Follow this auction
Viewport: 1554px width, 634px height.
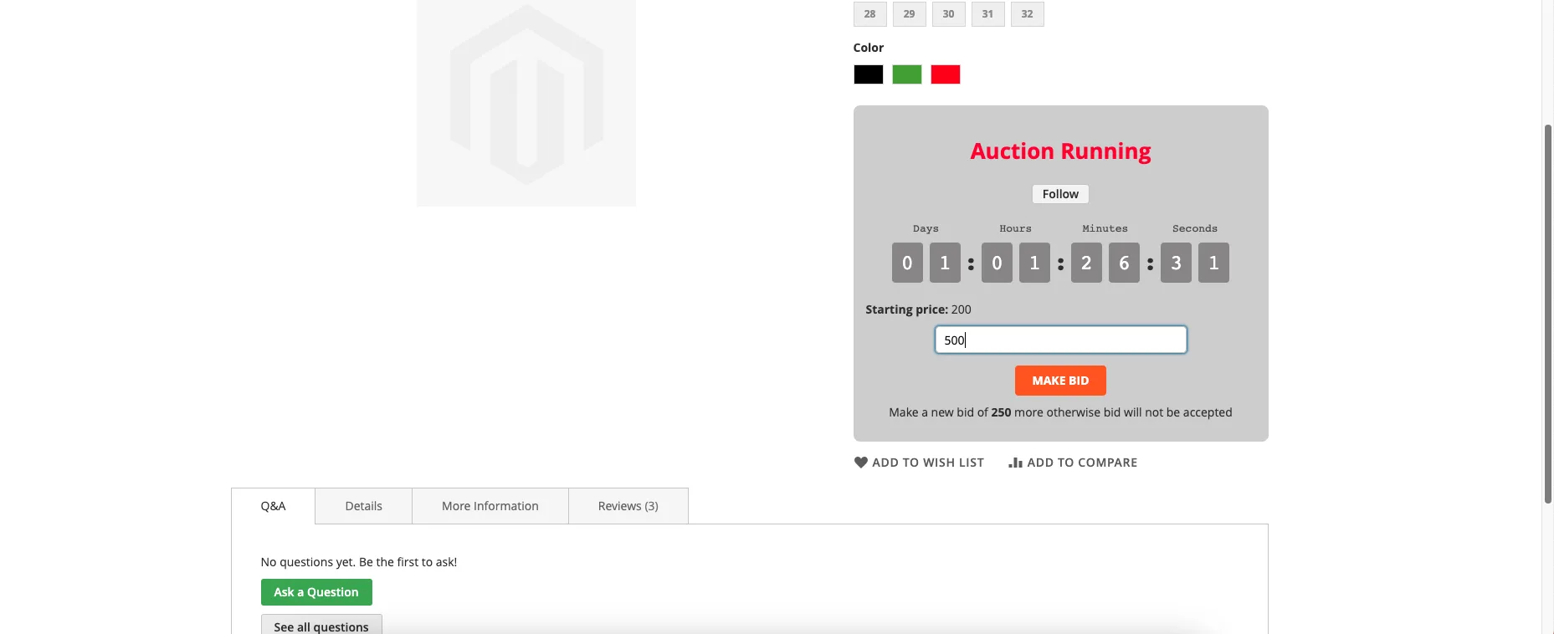pyautogui.click(x=1060, y=194)
